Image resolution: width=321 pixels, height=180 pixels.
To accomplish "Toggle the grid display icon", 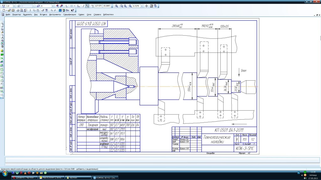I will click(72, 6).
